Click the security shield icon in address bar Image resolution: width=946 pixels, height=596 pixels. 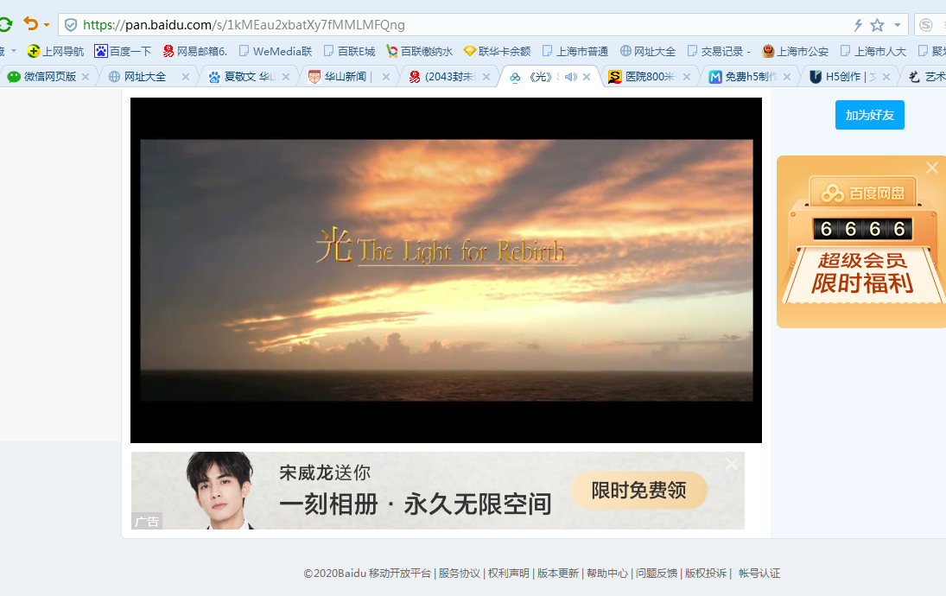pos(71,25)
